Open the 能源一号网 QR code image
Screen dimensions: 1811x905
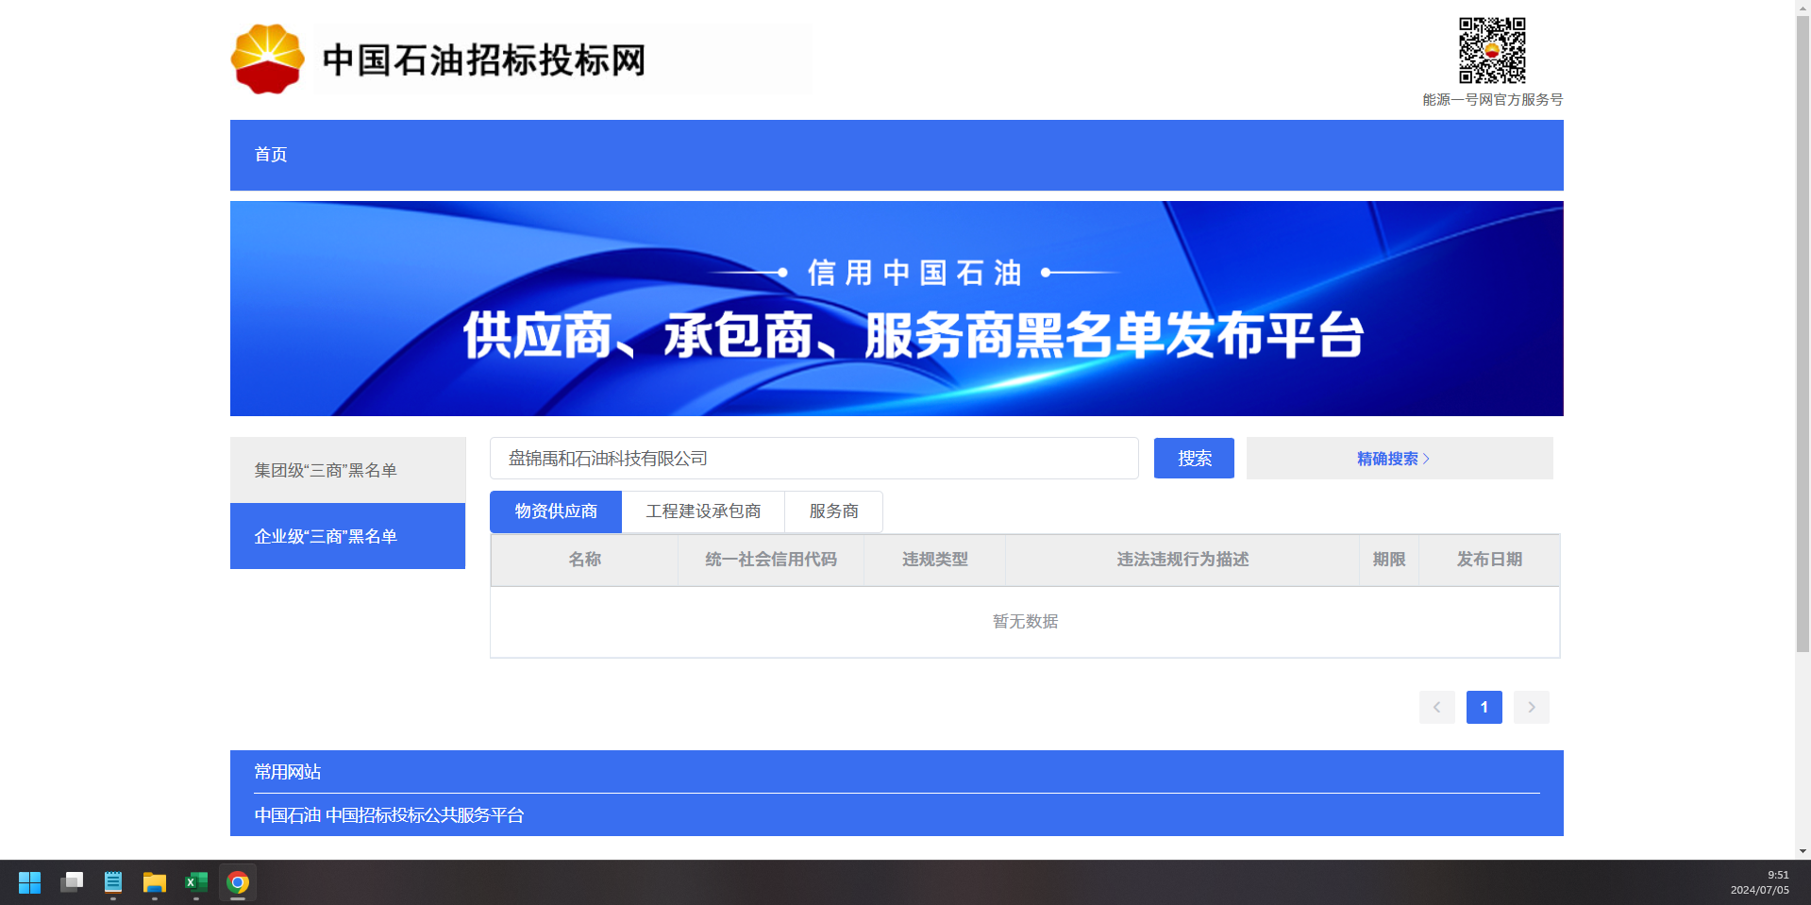coord(1492,50)
